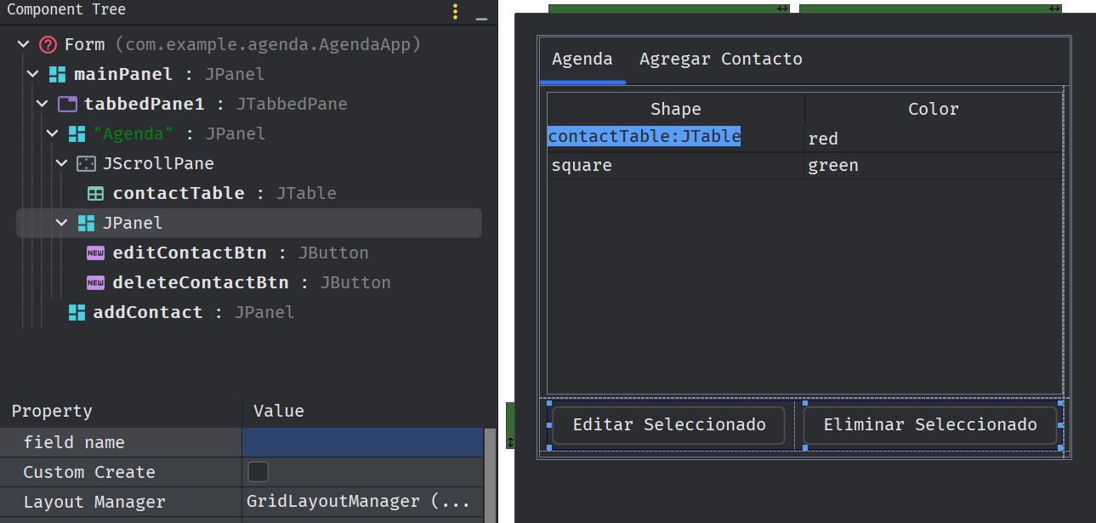Toggle the Custom Create checkbox
The height and width of the screenshot is (523, 1096).
tap(258, 472)
